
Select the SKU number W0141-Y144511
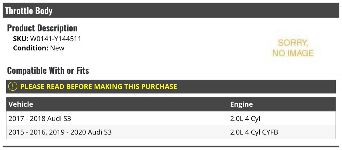[56, 39]
